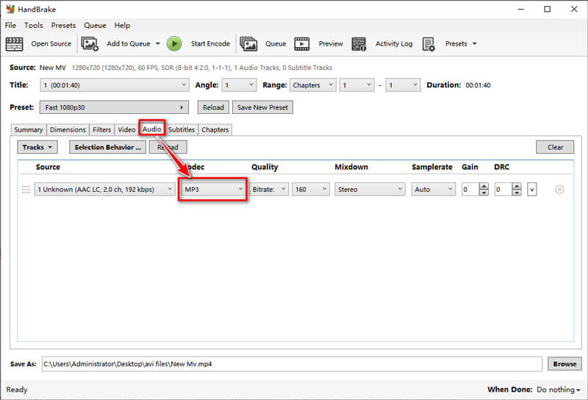Switch to the Audio tab
The width and height of the screenshot is (588, 400).
coord(152,129)
